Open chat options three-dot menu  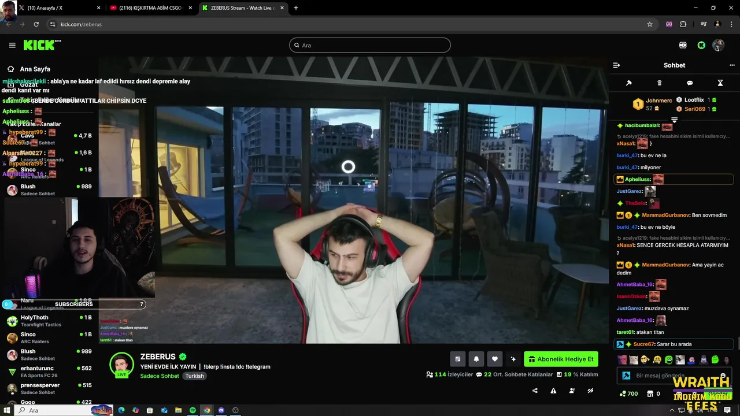732,65
